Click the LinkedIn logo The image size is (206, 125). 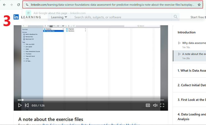16,17
